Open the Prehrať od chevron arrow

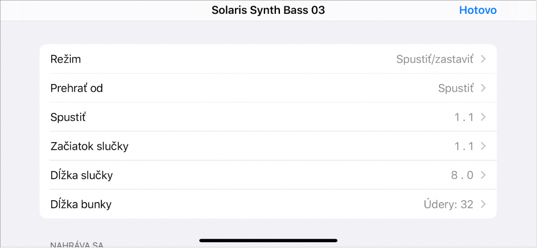[x=483, y=88]
